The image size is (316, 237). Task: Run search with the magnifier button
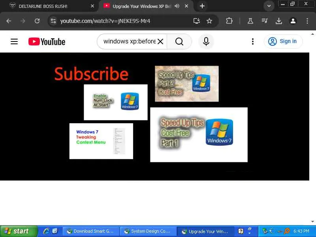179,41
